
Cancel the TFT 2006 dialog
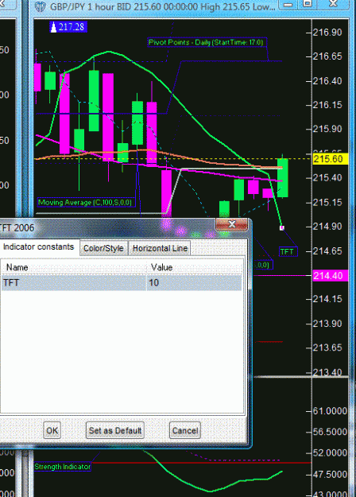(x=185, y=430)
